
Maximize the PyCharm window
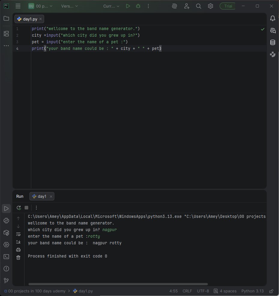coord(257,6)
